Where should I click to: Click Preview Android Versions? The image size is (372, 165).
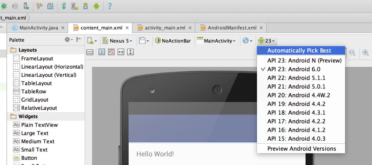pyautogui.click(x=301, y=149)
